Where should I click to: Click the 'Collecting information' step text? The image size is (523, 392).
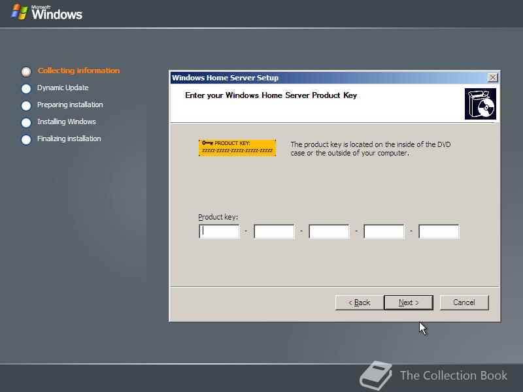click(x=78, y=71)
